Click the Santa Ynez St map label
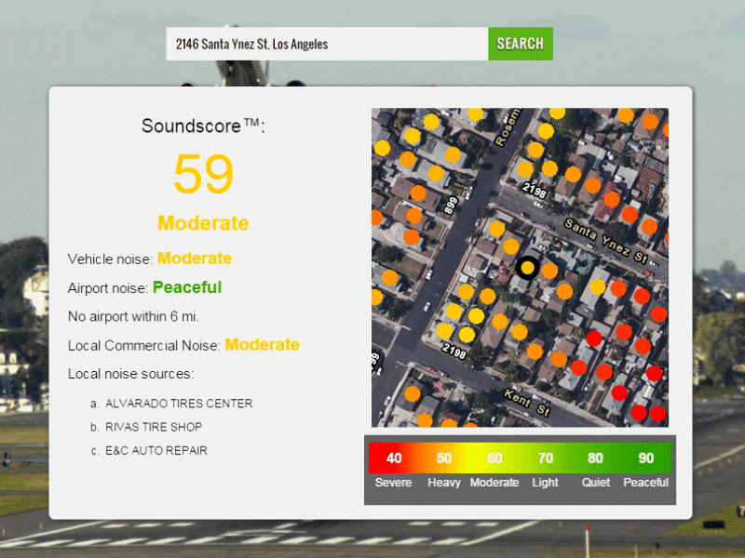This screenshot has height=558, width=745. (606, 239)
